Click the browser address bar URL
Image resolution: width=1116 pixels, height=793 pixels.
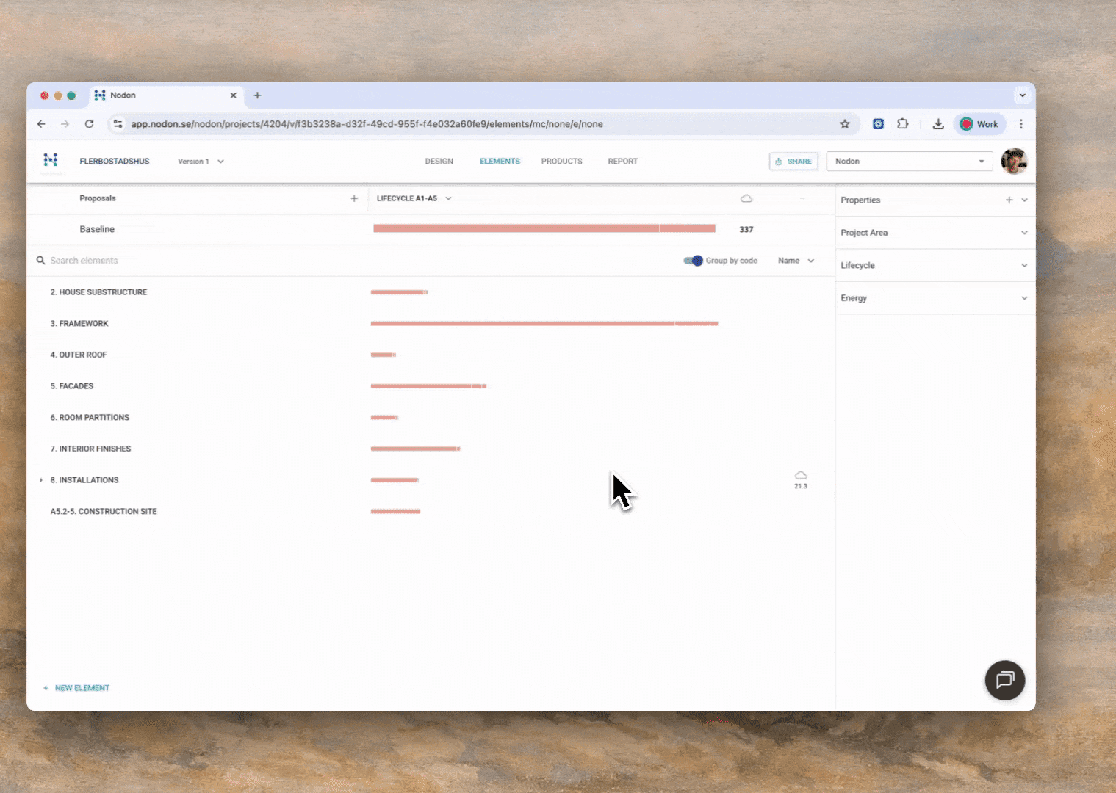[x=367, y=124]
